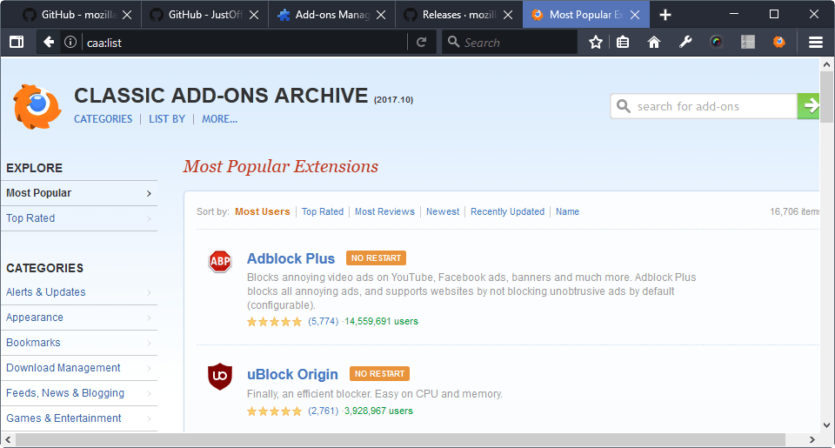Bookmark this page with the star icon
This screenshot has width=835, height=448.
point(595,42)
